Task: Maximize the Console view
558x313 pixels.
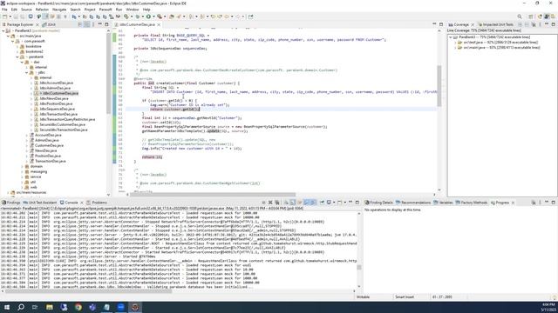Action: point(357,203)
